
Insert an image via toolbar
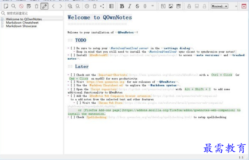tap(171, 6)
